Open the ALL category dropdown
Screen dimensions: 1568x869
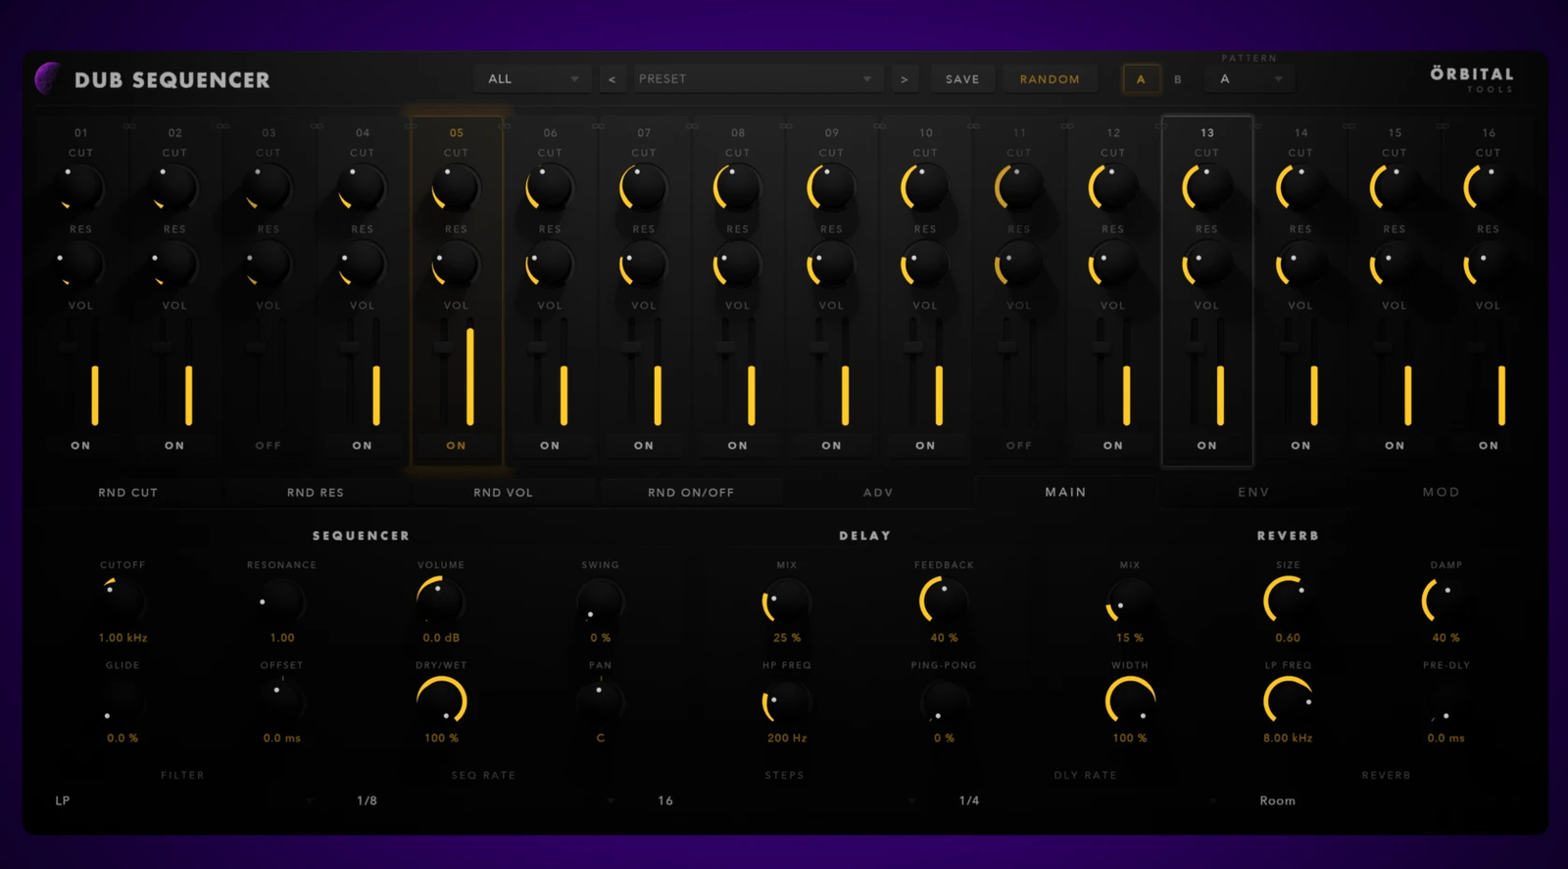(x=532, y=79)
